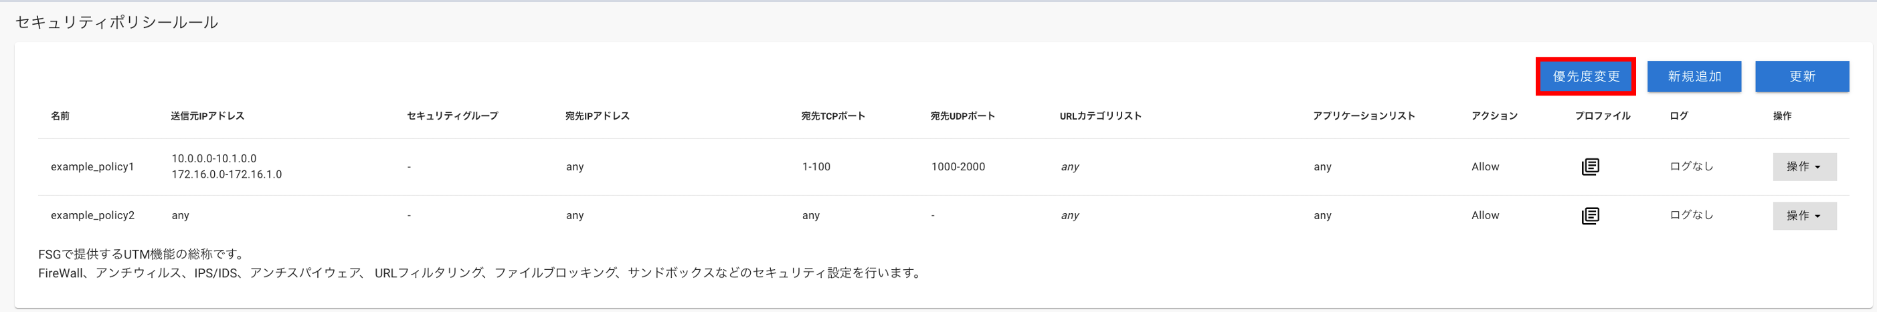This screenshot has width=1877, height=312.
Task: Refresh the list with 更新 button
Action: (x=1802, y=76)
